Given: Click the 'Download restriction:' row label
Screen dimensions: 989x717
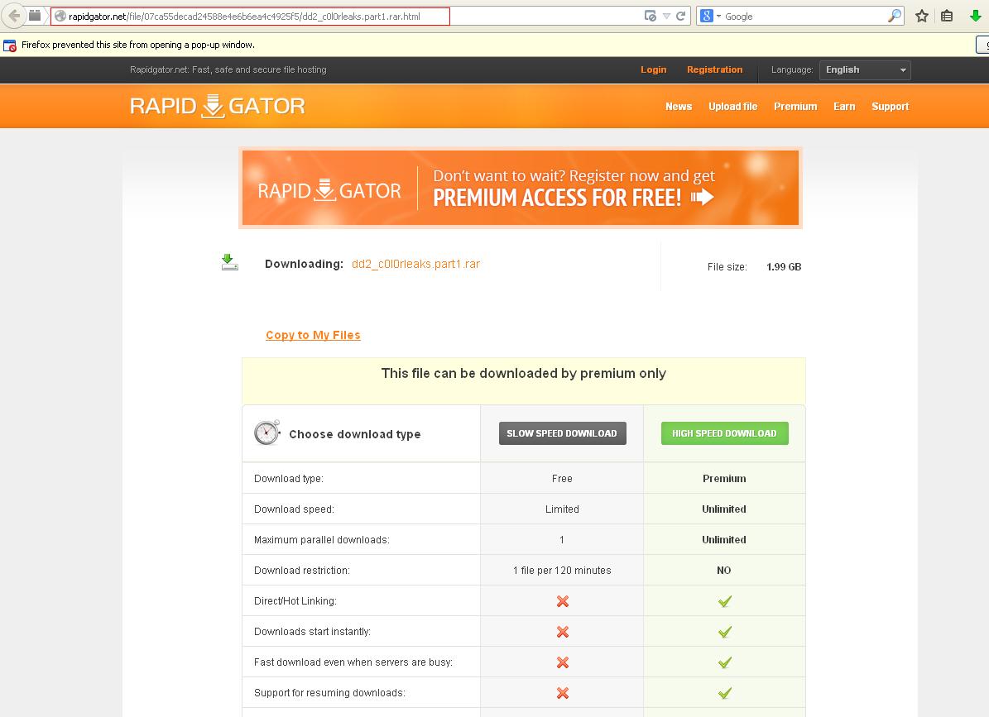Looking at the screenshot, I should (301, 571).
